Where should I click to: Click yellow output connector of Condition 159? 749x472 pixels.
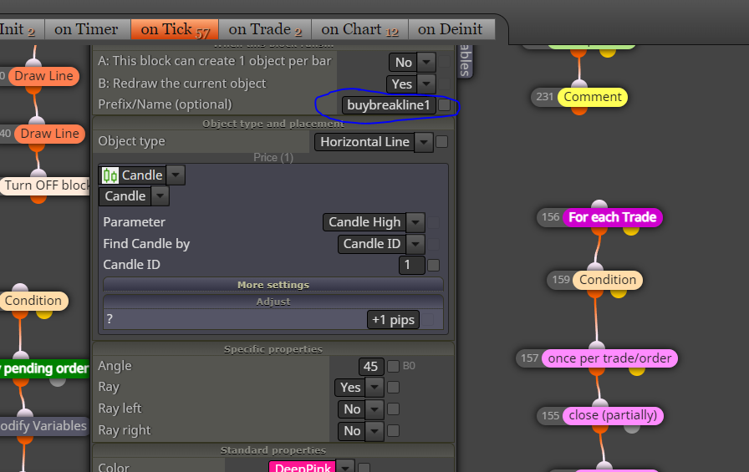pos(618,293)
